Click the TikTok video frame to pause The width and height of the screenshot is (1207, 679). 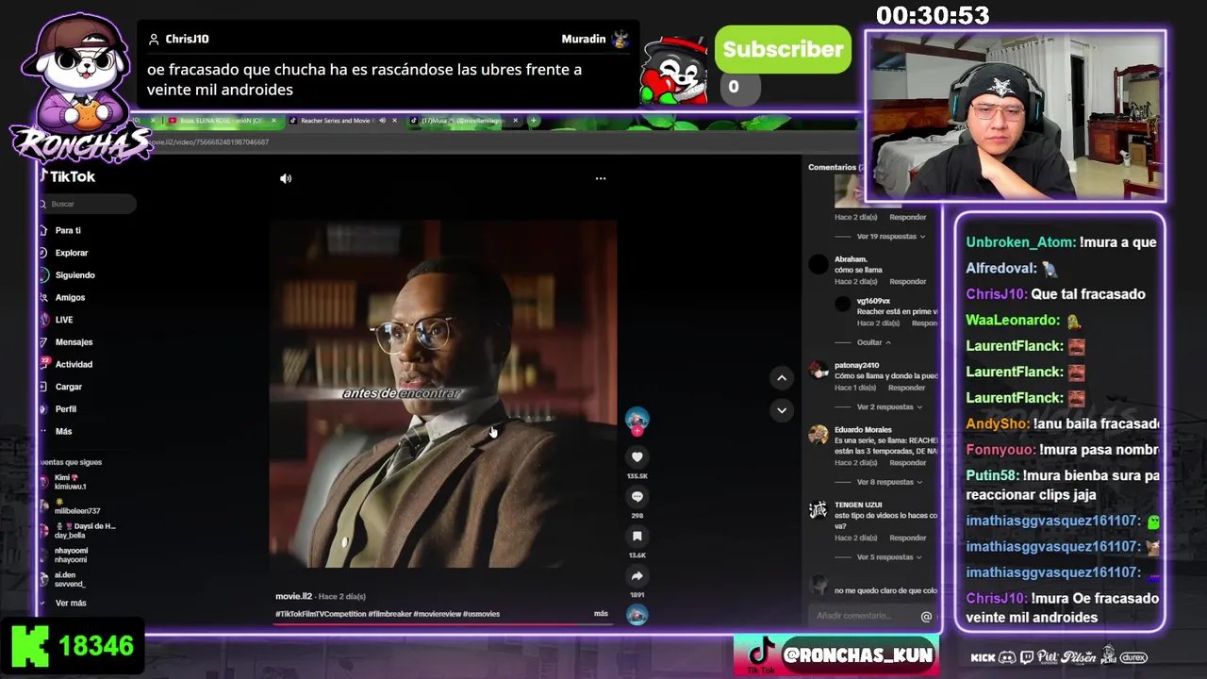(443, 394)
